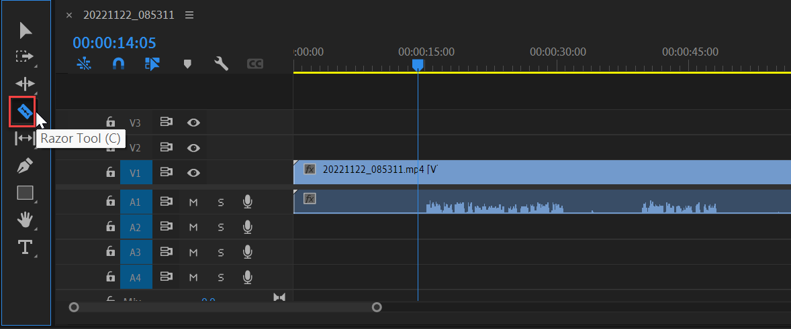Toggle sync lock on track A4

coord(166,277)
